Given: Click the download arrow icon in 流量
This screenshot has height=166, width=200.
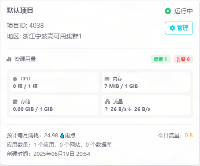Looking at the screenshot, I should point(130,109).
